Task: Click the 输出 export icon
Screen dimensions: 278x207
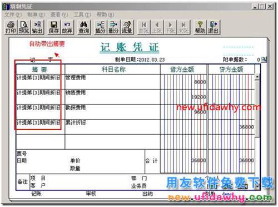Action: coord(37,27)
